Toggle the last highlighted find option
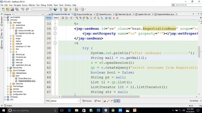202x113 pixels. tap(119, 101)
